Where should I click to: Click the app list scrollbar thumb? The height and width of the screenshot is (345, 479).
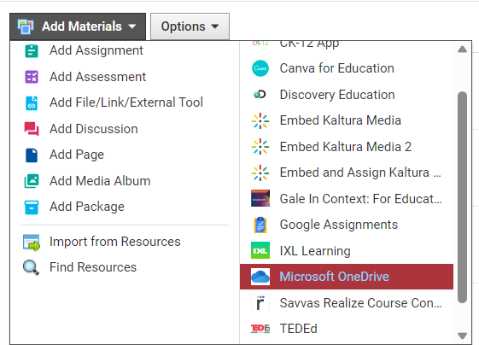coord(462,197)
